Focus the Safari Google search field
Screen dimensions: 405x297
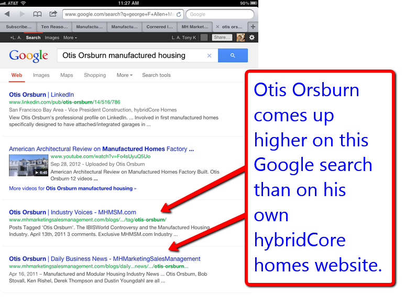point(220,14)
